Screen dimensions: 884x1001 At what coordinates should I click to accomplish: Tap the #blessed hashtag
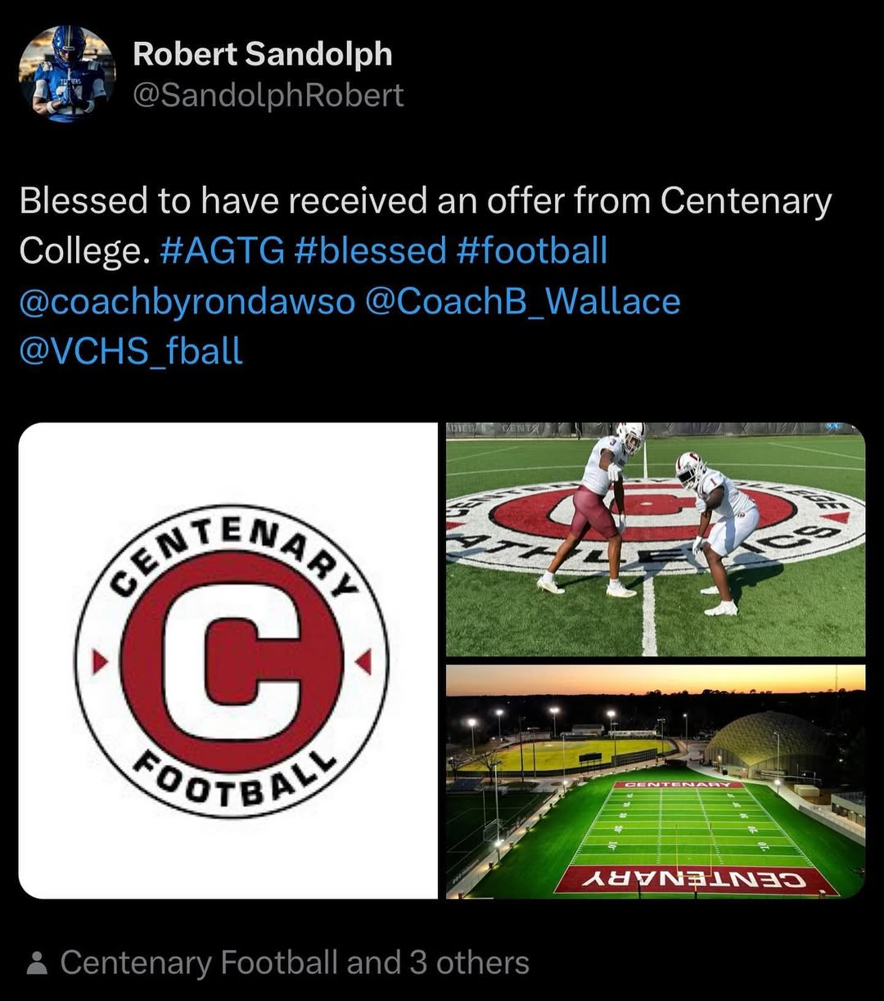(371, 250)
